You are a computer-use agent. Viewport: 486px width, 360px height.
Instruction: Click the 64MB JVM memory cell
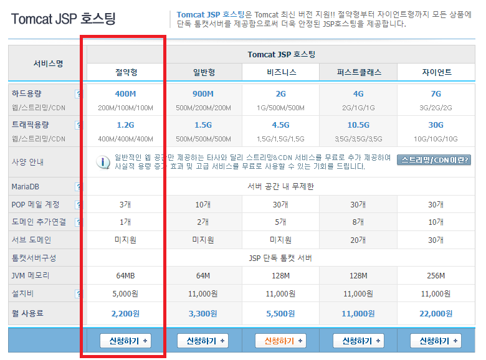[125, 276]
